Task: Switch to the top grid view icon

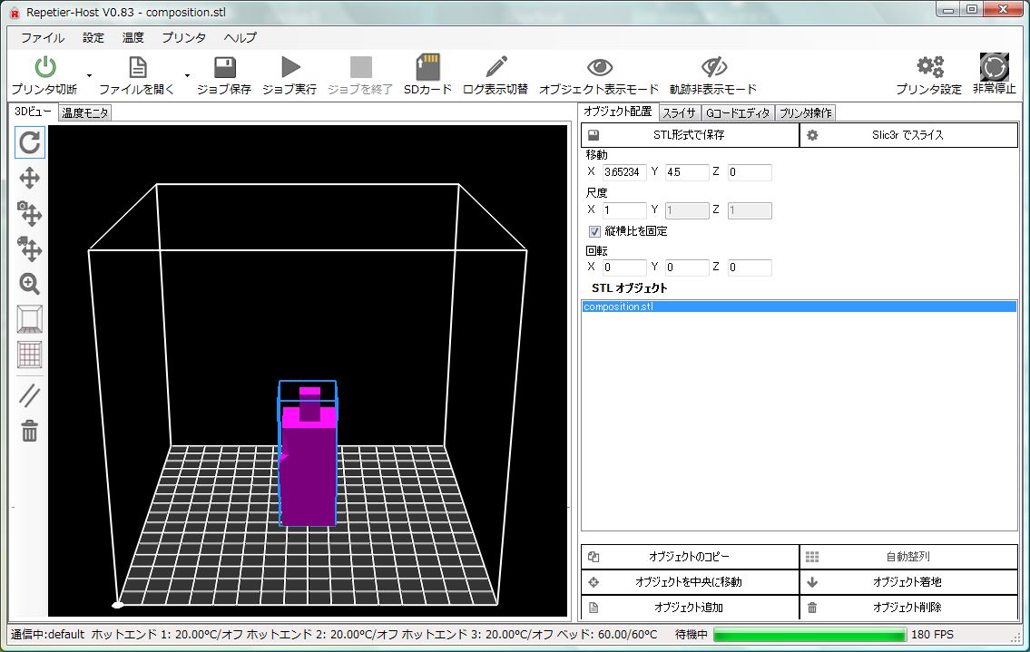Action: click(30, 355)
